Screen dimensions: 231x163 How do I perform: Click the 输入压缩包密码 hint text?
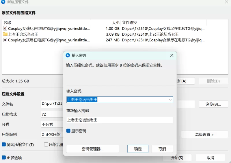(114, 65)
